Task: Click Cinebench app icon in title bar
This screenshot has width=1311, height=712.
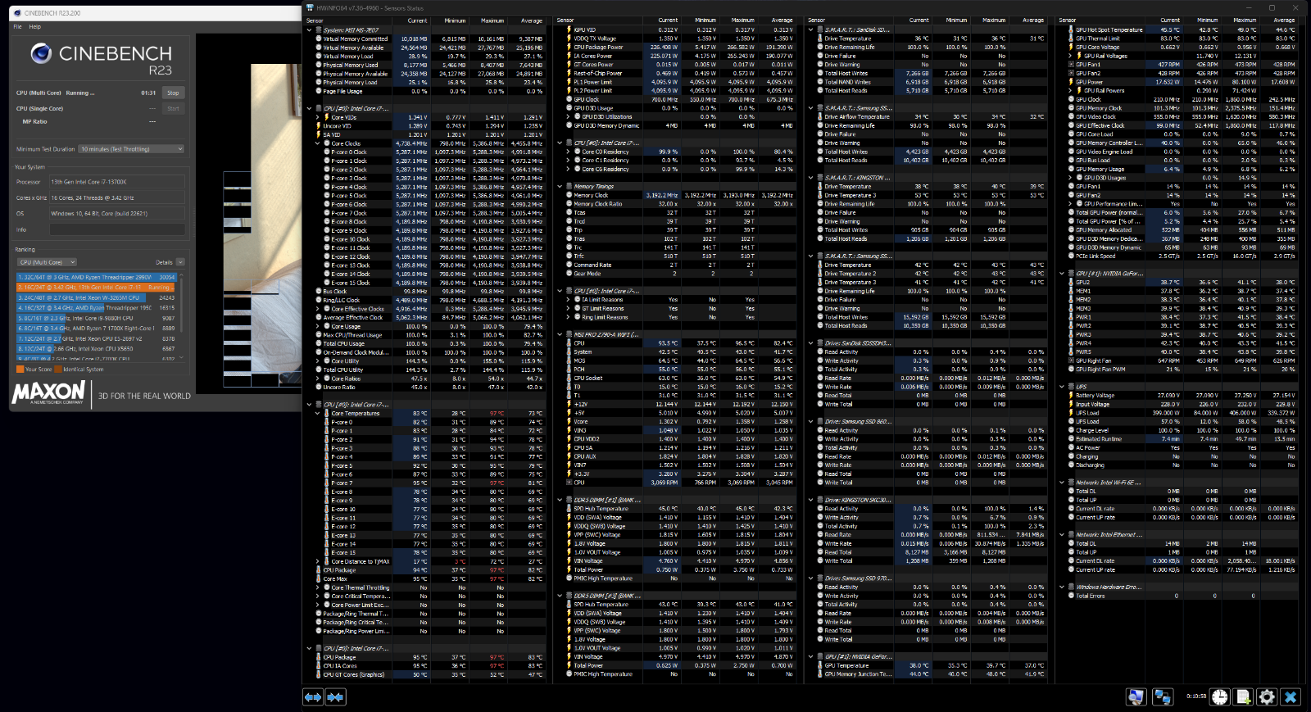Action: pyautogui.click(x=17, y=13)
